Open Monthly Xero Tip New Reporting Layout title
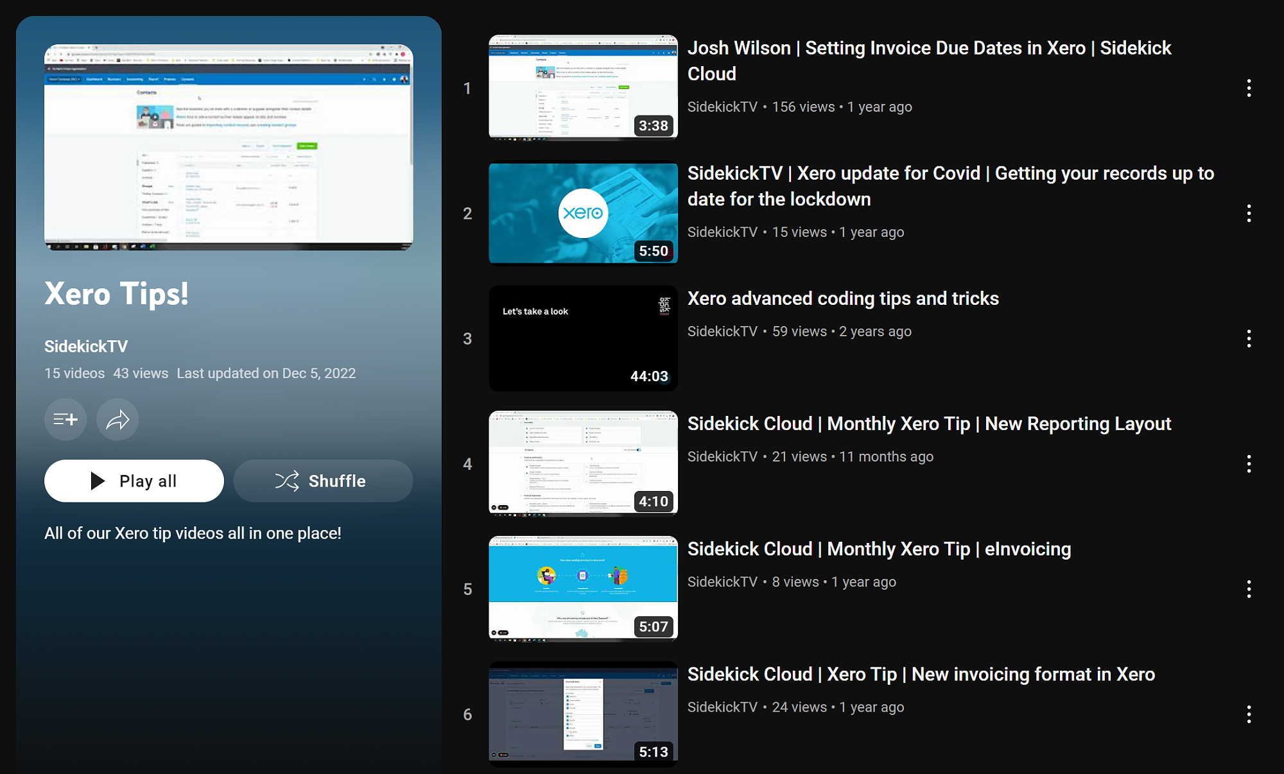Screen dimensions: 1284x774 [929, 424]
